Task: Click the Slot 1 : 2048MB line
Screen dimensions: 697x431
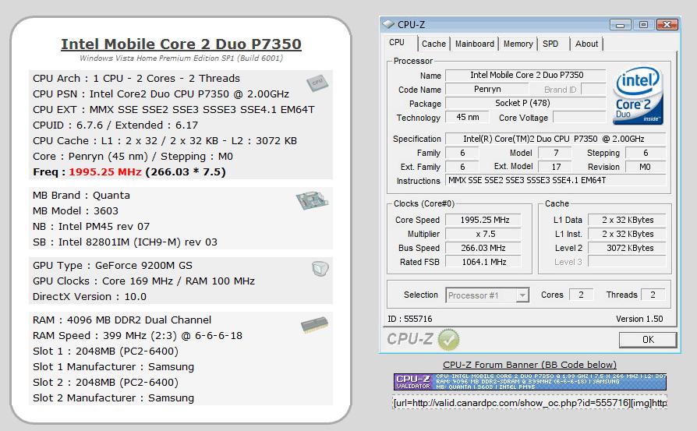Action: point(105,352)
